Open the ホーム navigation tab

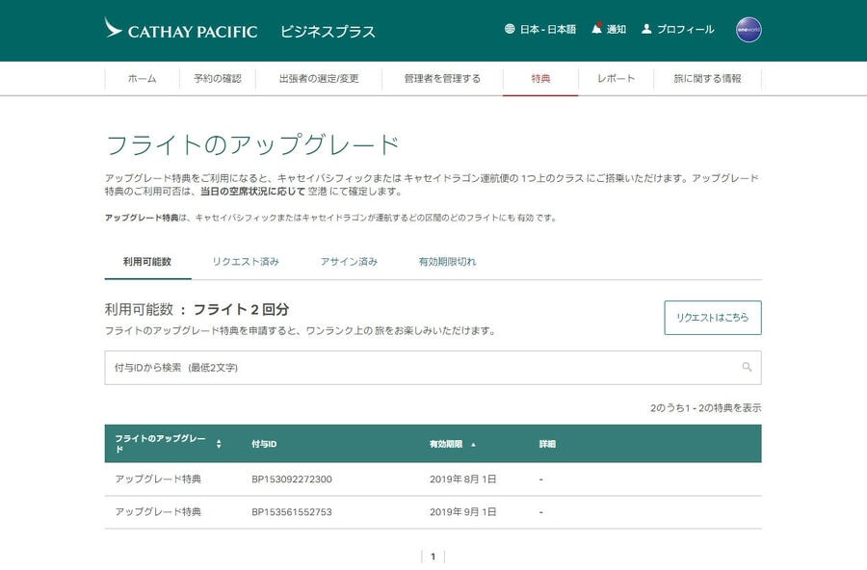point(142,79)
